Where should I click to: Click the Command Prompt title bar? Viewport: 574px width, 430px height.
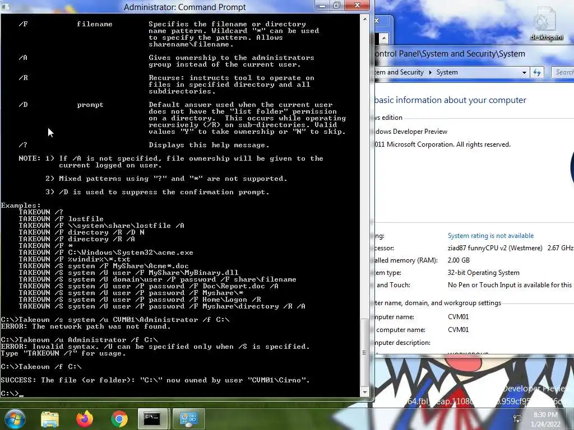click(x=185, y=7)
